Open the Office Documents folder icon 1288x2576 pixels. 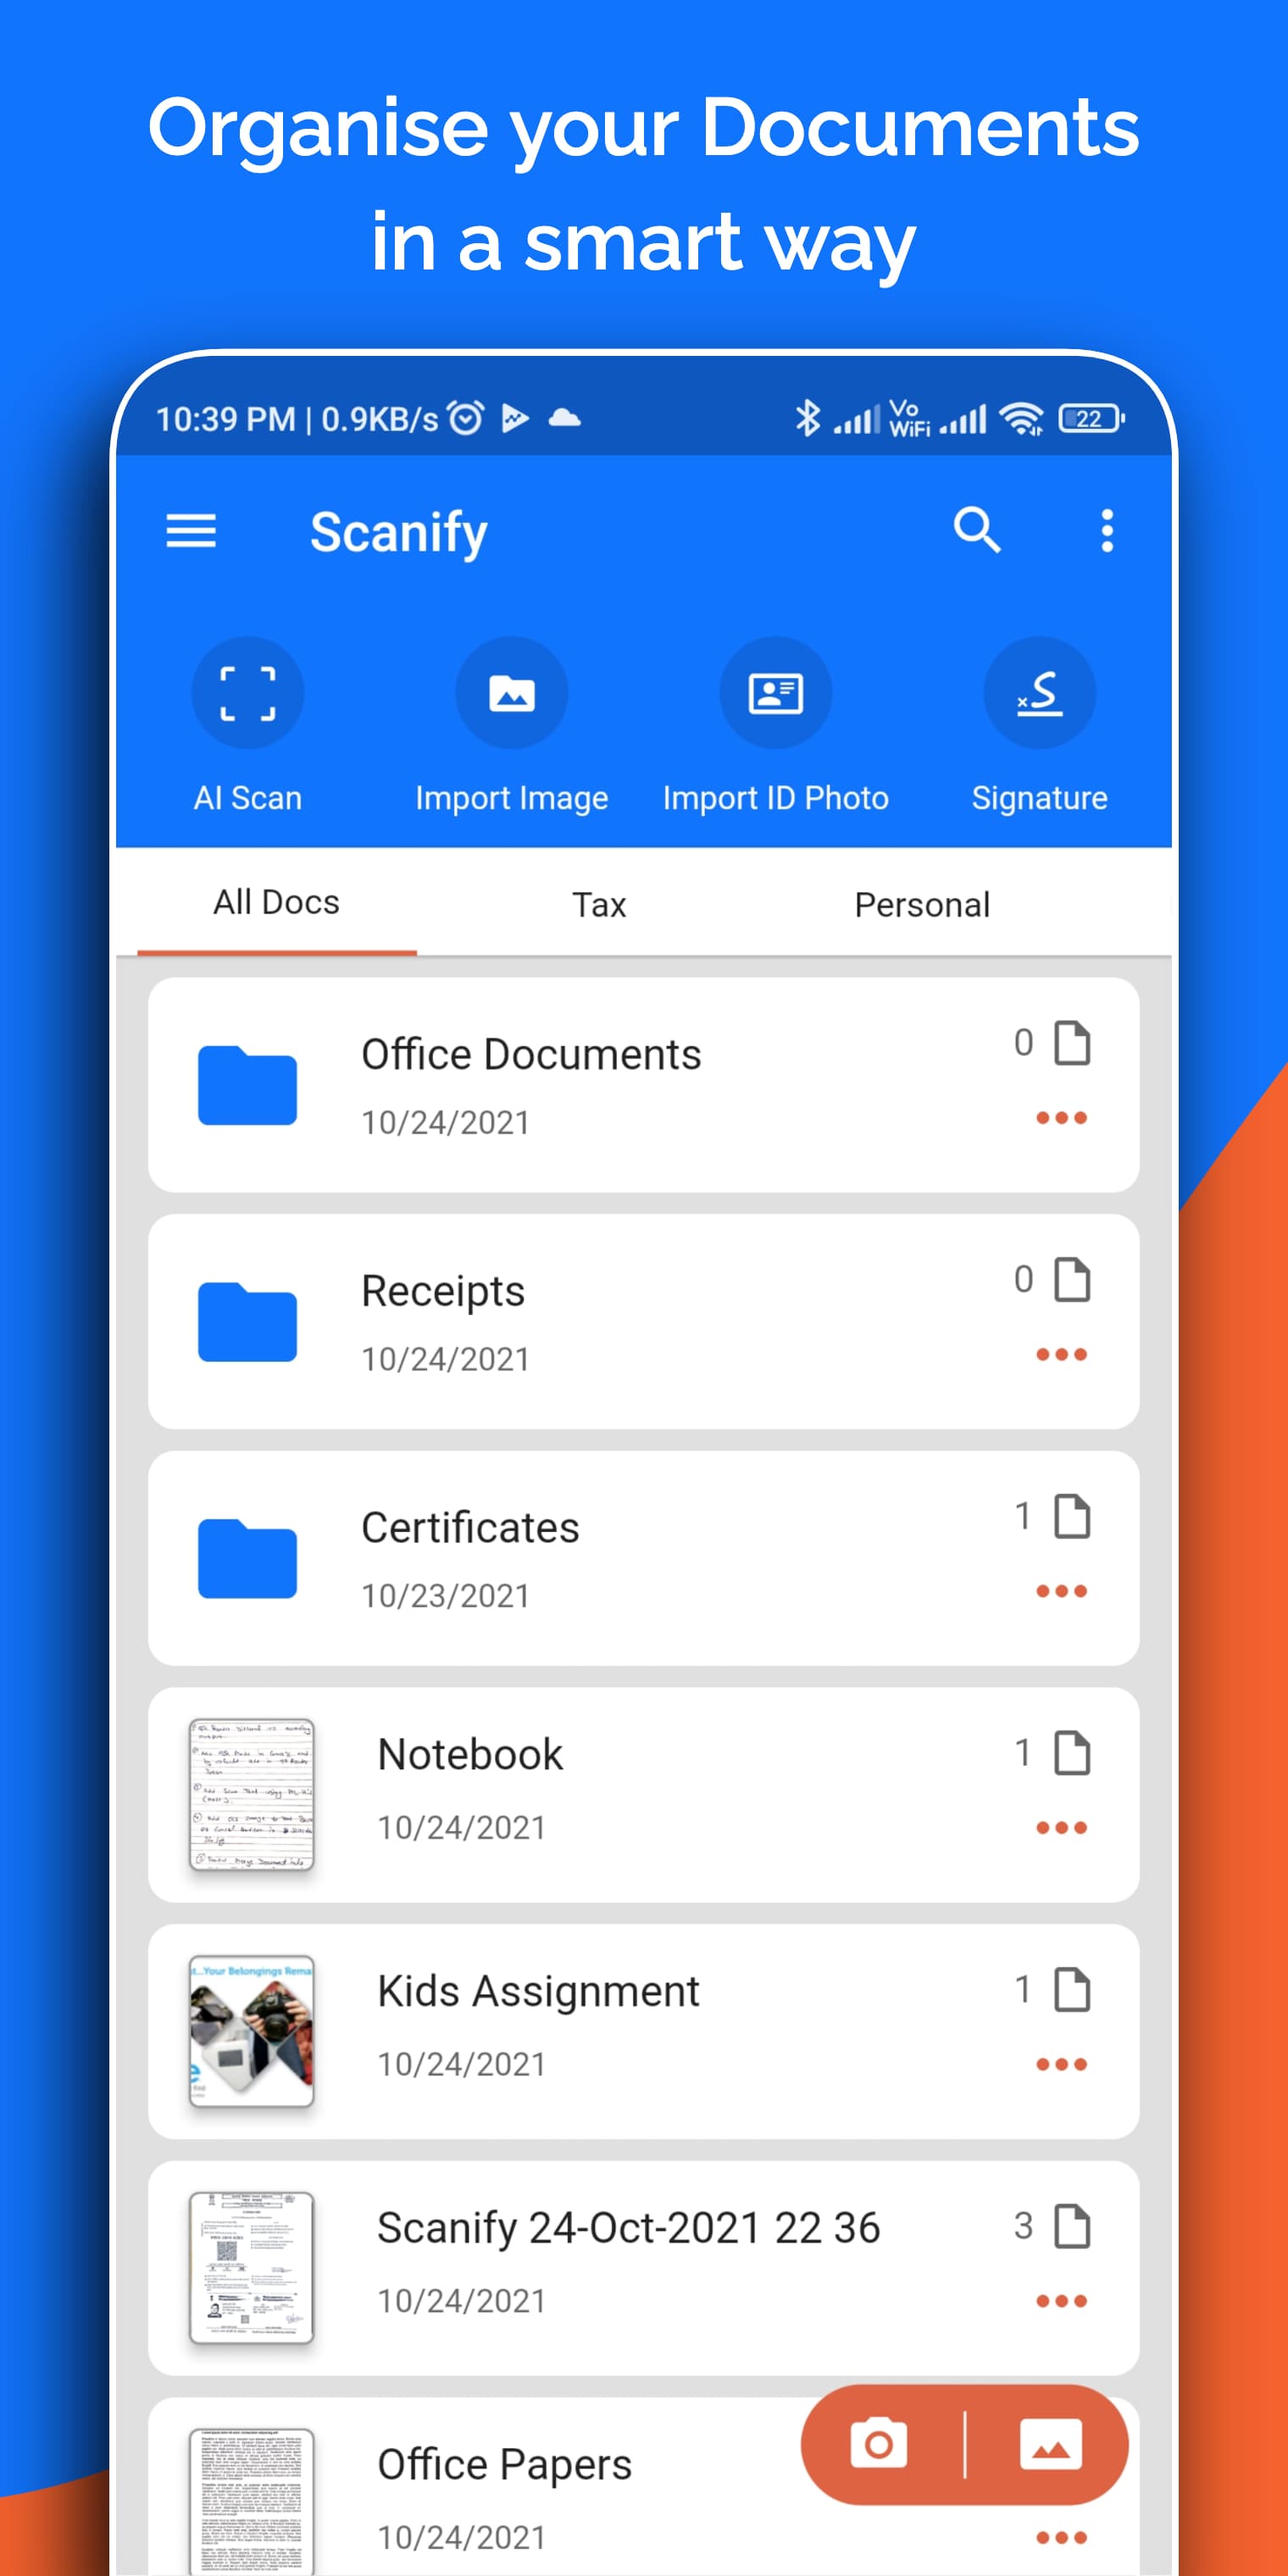(x=247, y=1086)
